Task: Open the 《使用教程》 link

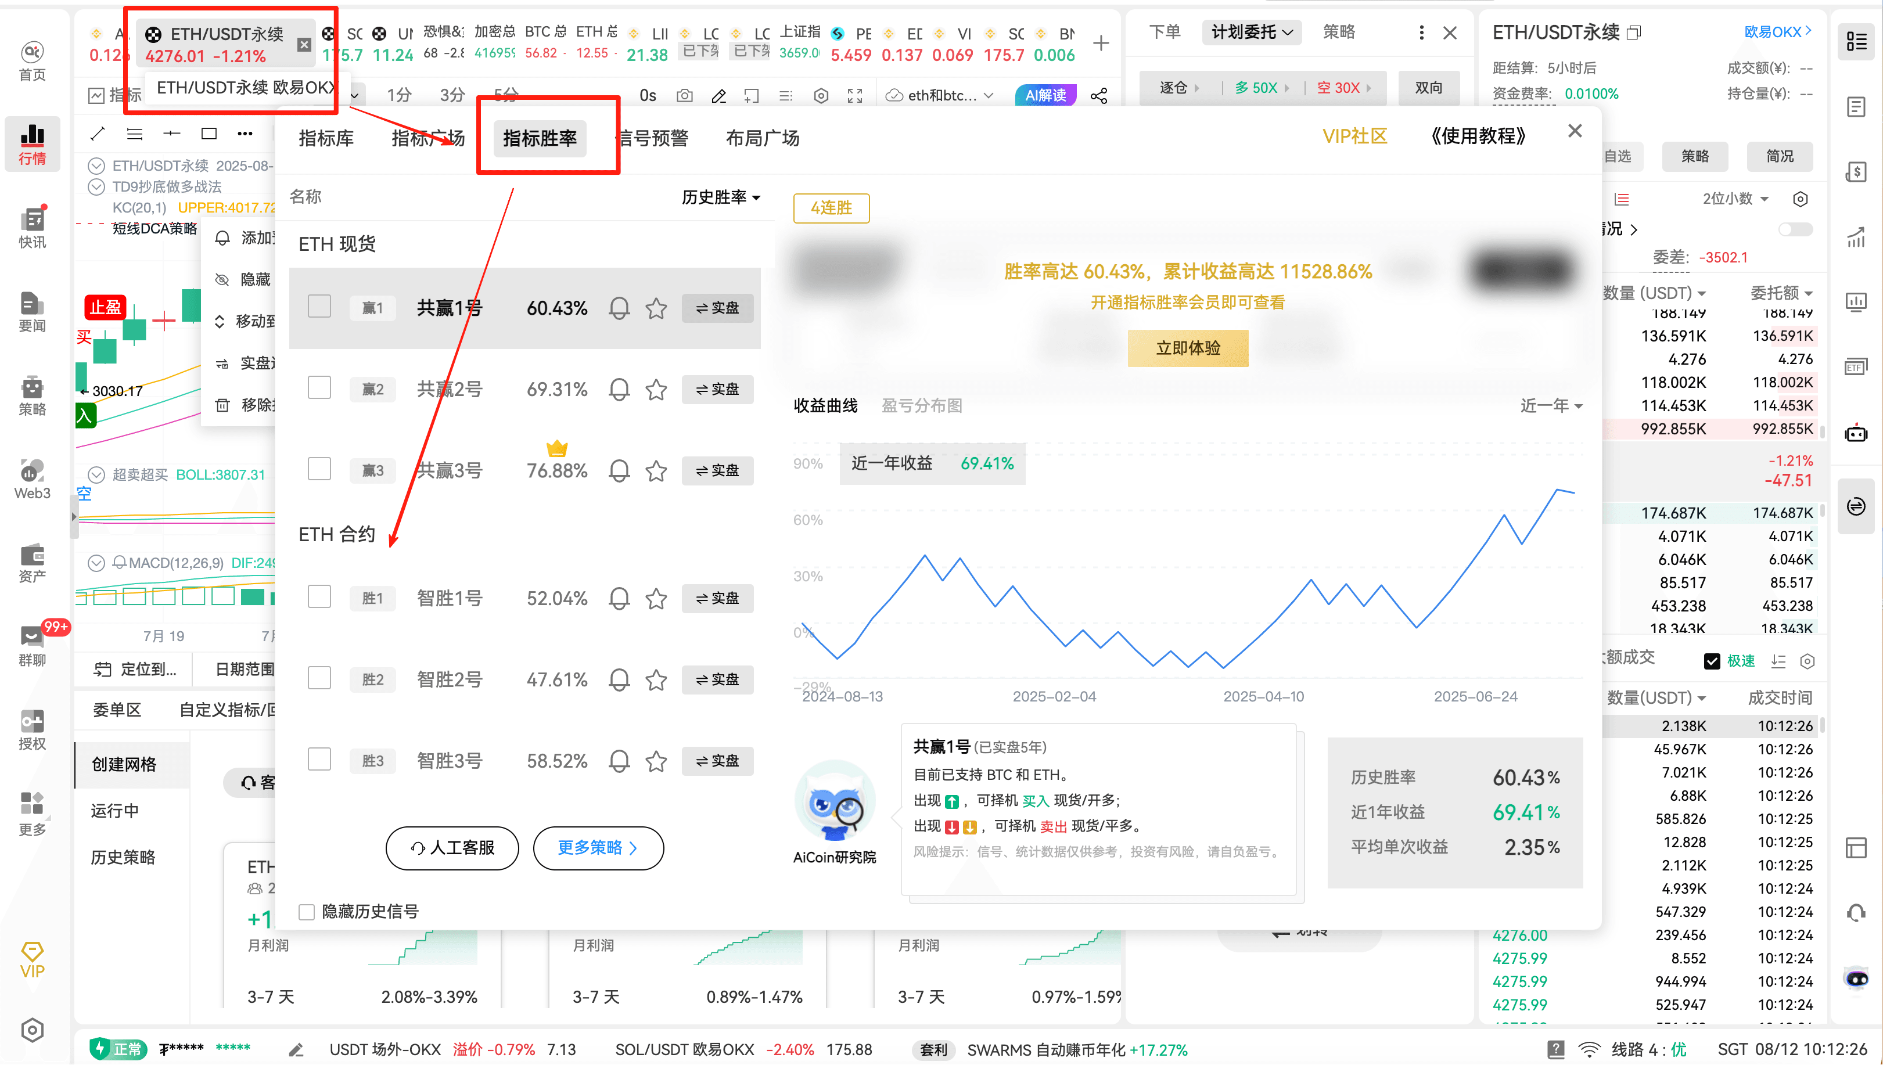Action: [1478, 136]
